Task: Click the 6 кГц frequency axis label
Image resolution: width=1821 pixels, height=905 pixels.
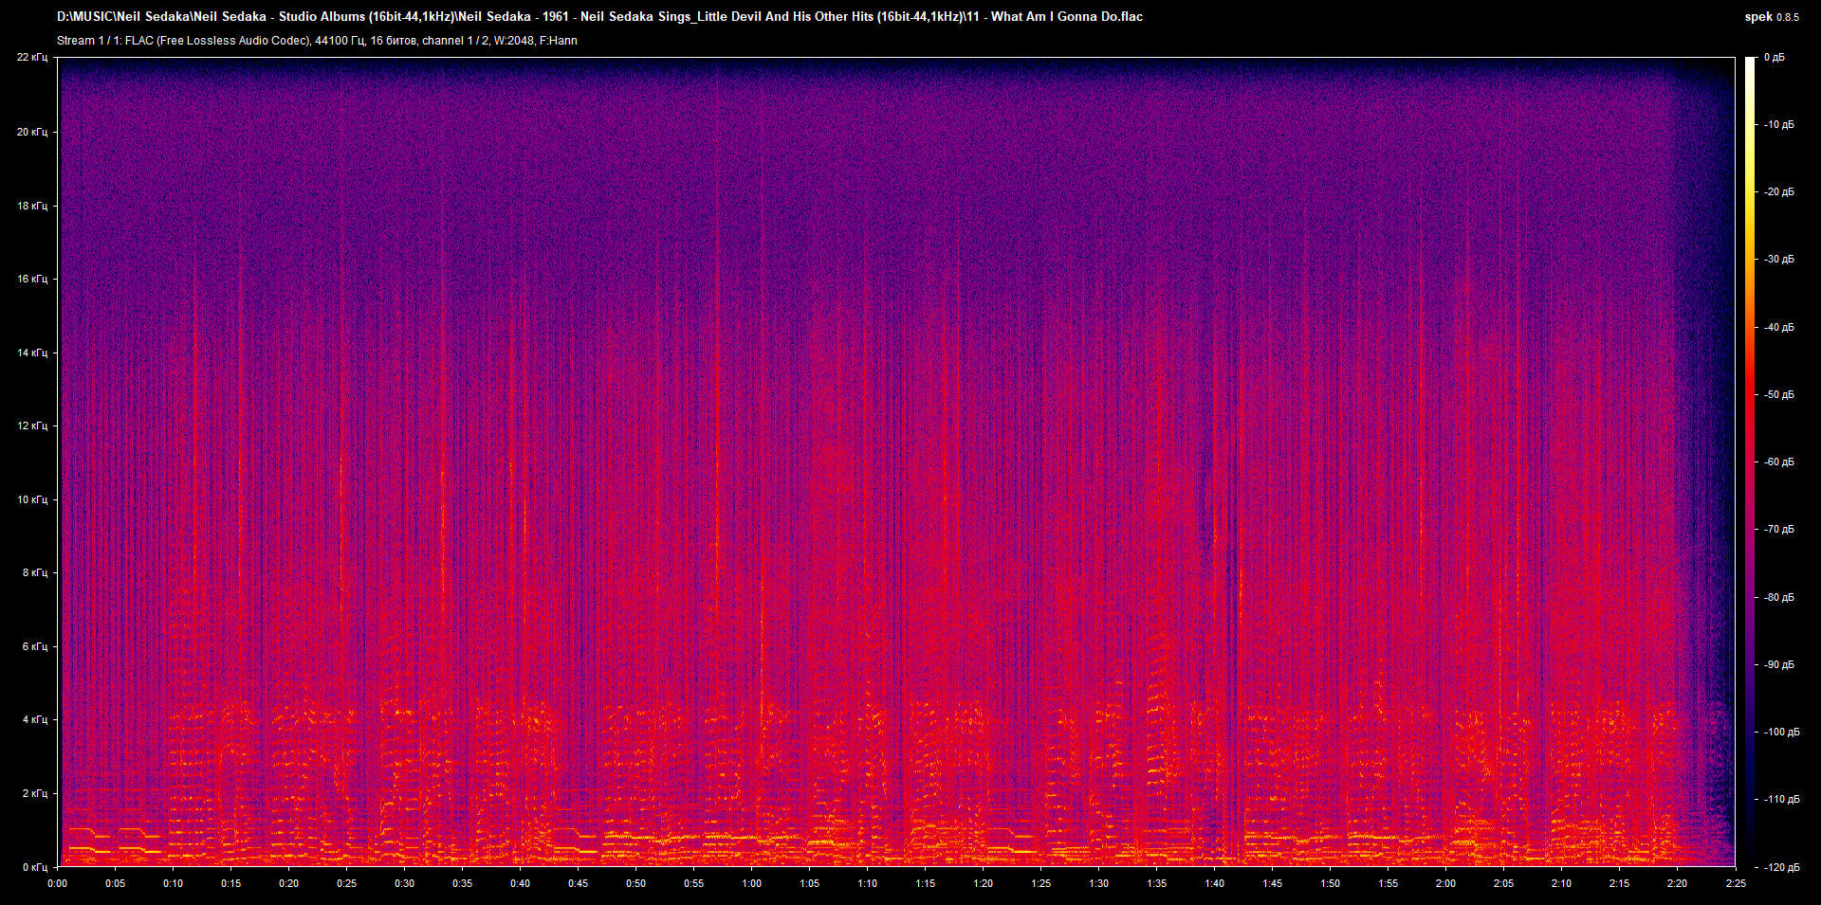Action: coord(35,646)
